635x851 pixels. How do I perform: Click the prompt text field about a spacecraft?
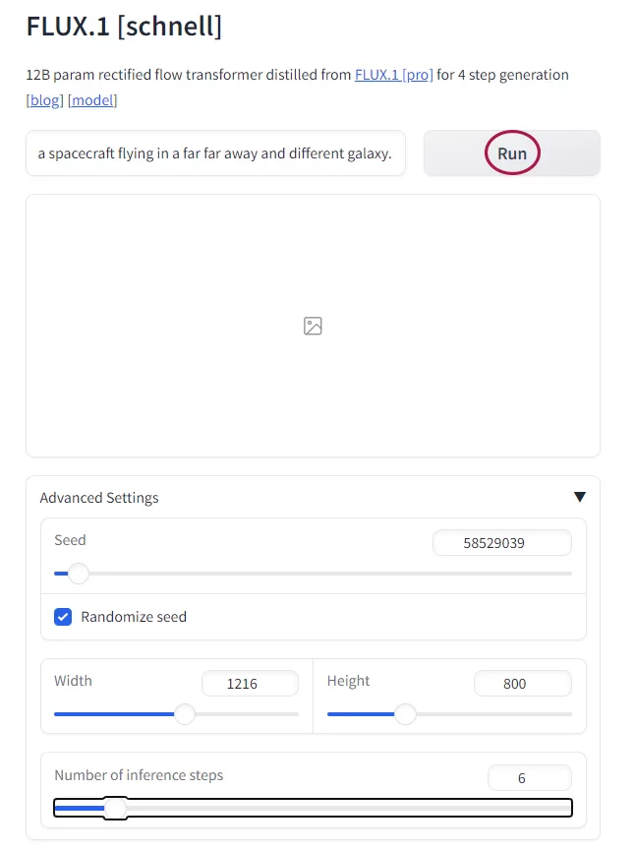(215, 153)
